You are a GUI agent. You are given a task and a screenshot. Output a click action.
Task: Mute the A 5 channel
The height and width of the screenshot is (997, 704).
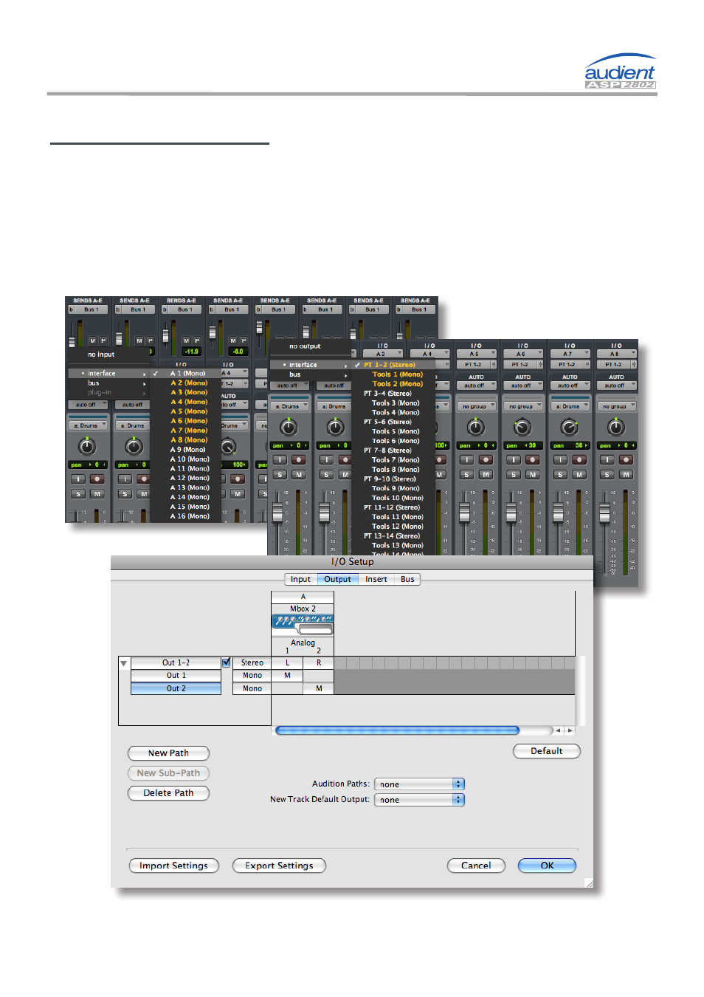click(486, 474)
